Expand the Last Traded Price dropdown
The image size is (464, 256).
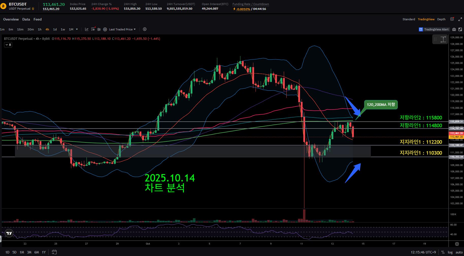122,29
